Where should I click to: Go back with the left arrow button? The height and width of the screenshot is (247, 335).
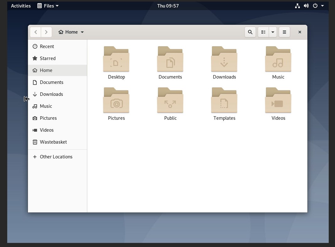pyautogui.click(x=36, y=32)
